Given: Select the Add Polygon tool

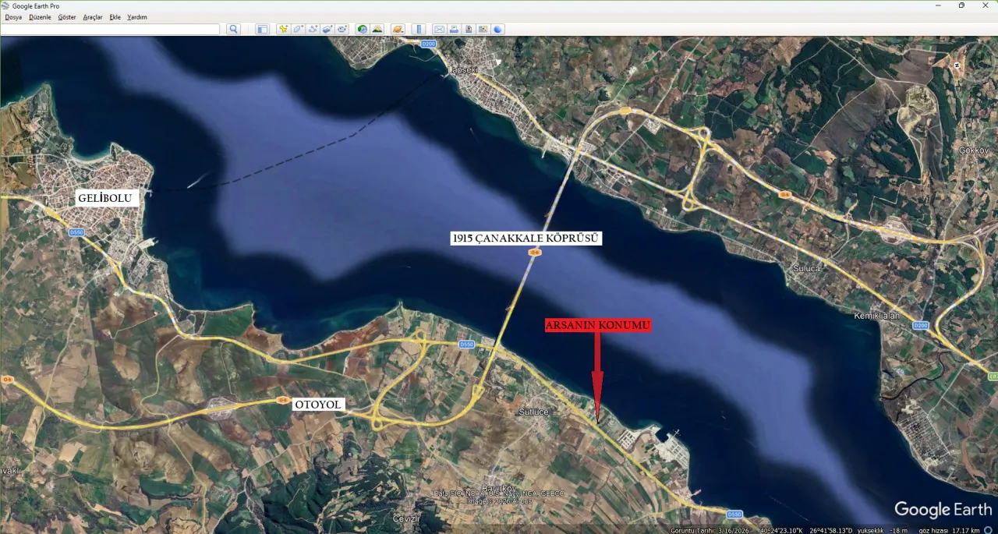Looking at the screenshot, I should [x=298, y=29].
